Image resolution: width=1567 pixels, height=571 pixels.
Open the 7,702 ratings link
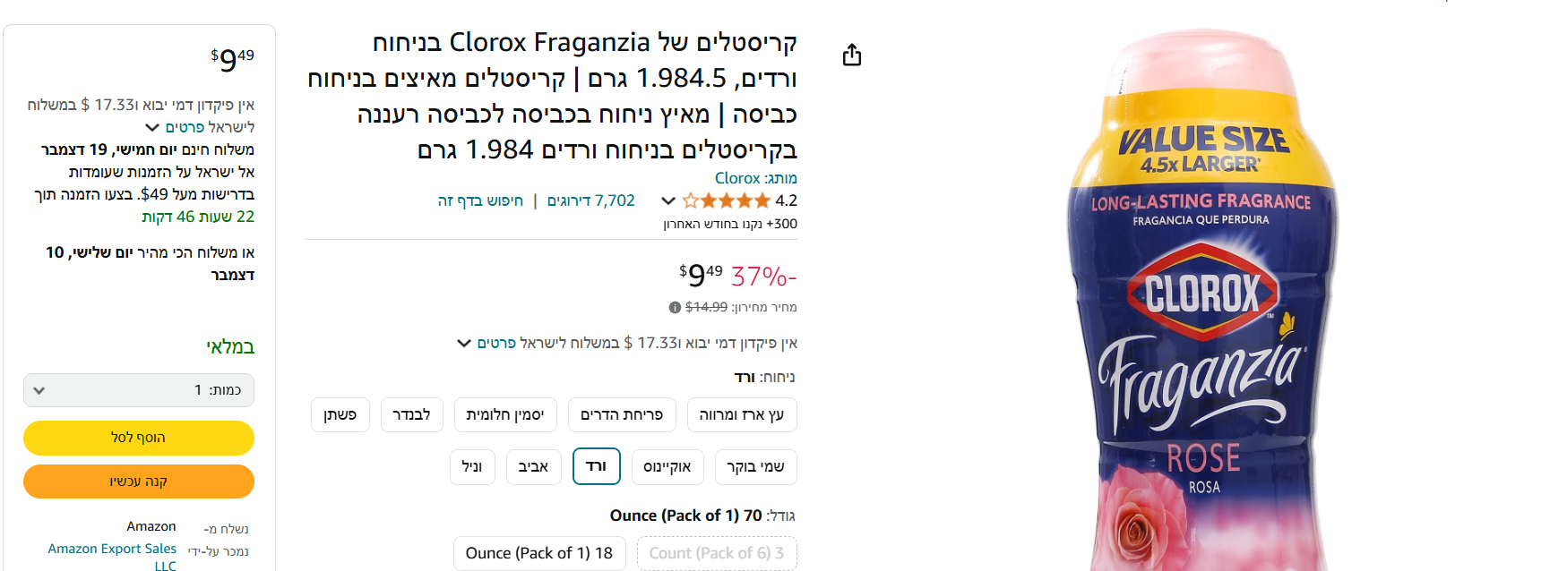point(591,200)
